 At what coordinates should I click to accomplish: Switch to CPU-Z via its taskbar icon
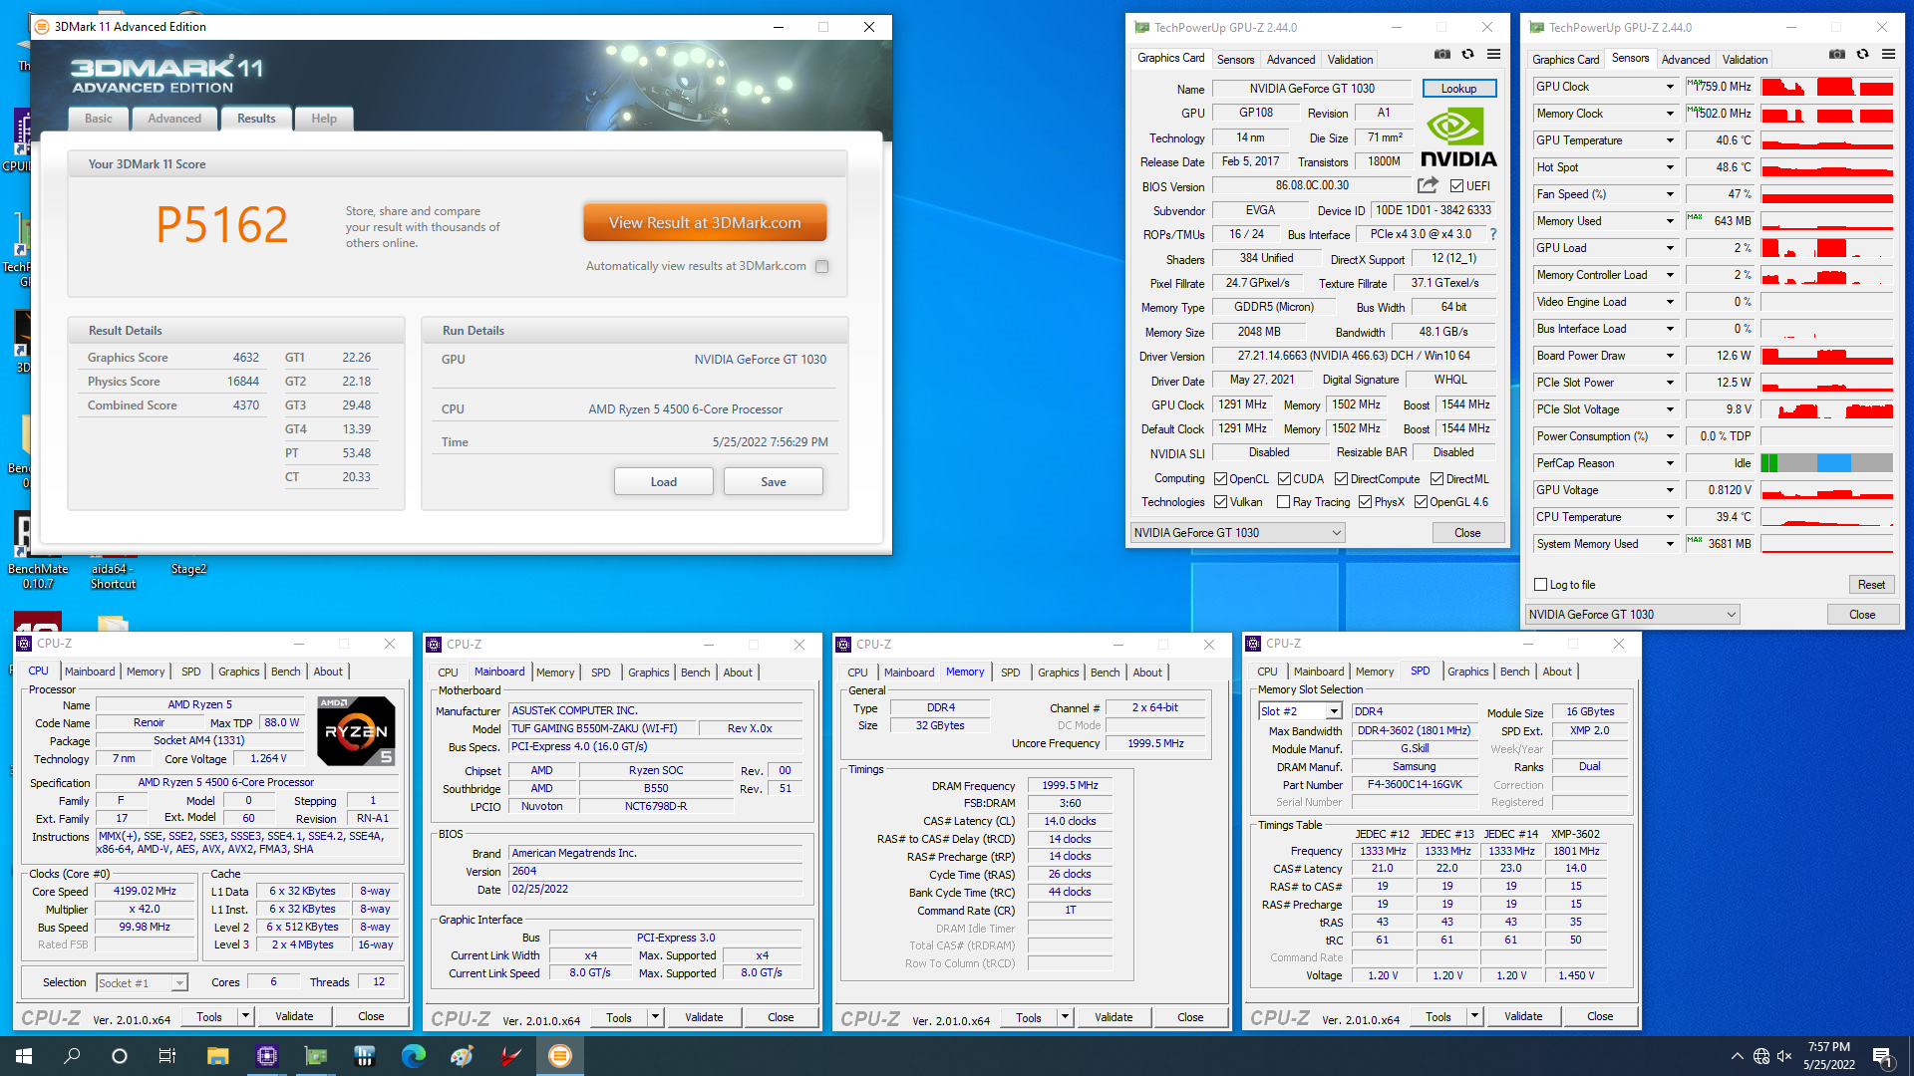click(x=266, y=1056)
